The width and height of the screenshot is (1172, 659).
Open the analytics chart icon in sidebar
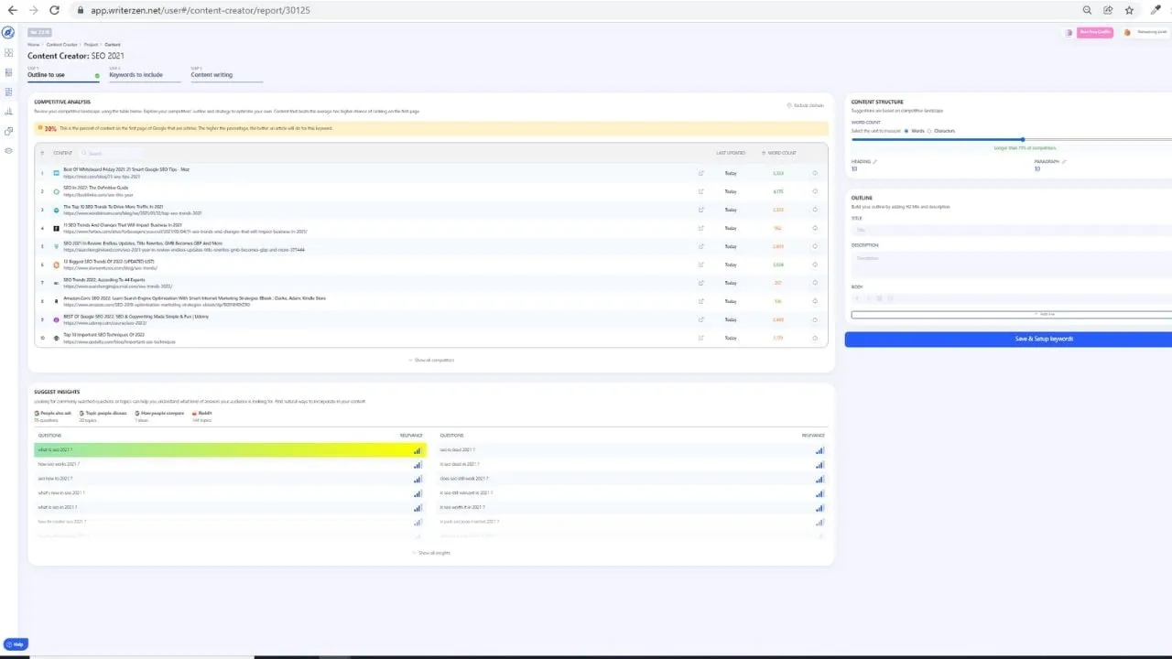point(8,112)
